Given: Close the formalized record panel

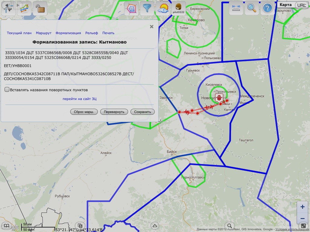Looking at the screenshot, I should coord(152,27).
